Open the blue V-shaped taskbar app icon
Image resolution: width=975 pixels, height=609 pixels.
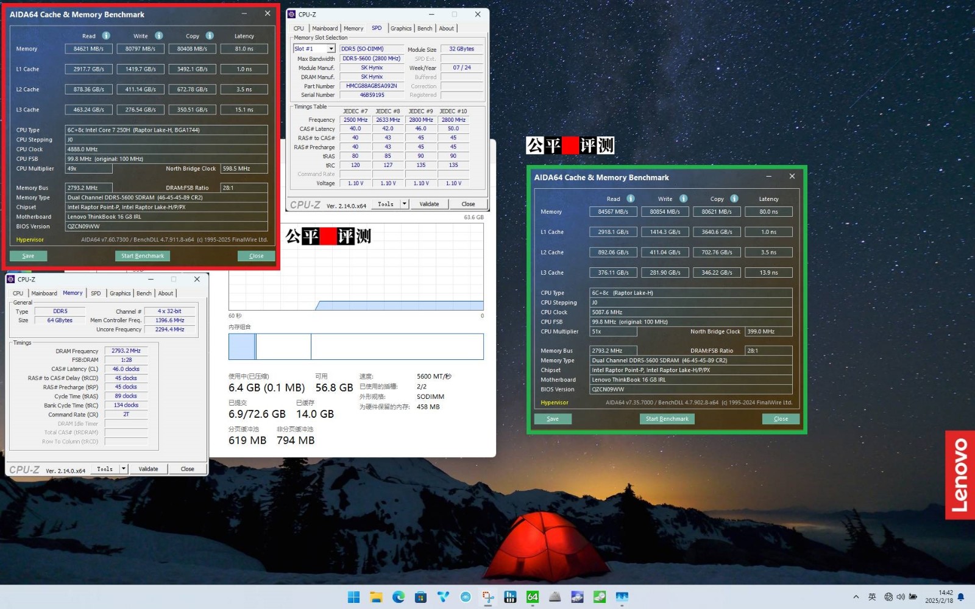click(443, 597)
